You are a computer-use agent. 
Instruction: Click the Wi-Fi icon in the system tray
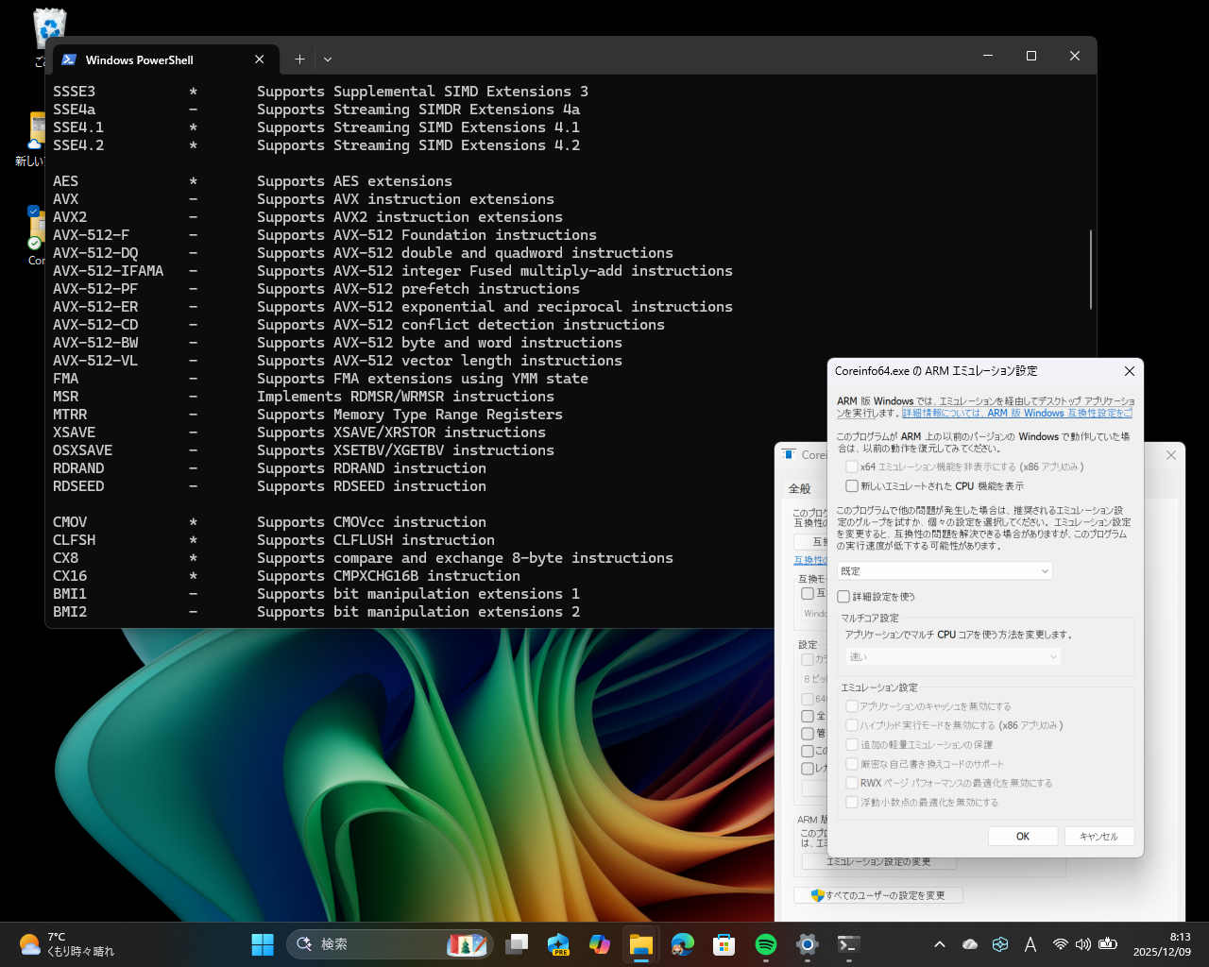coord(1060,943)
